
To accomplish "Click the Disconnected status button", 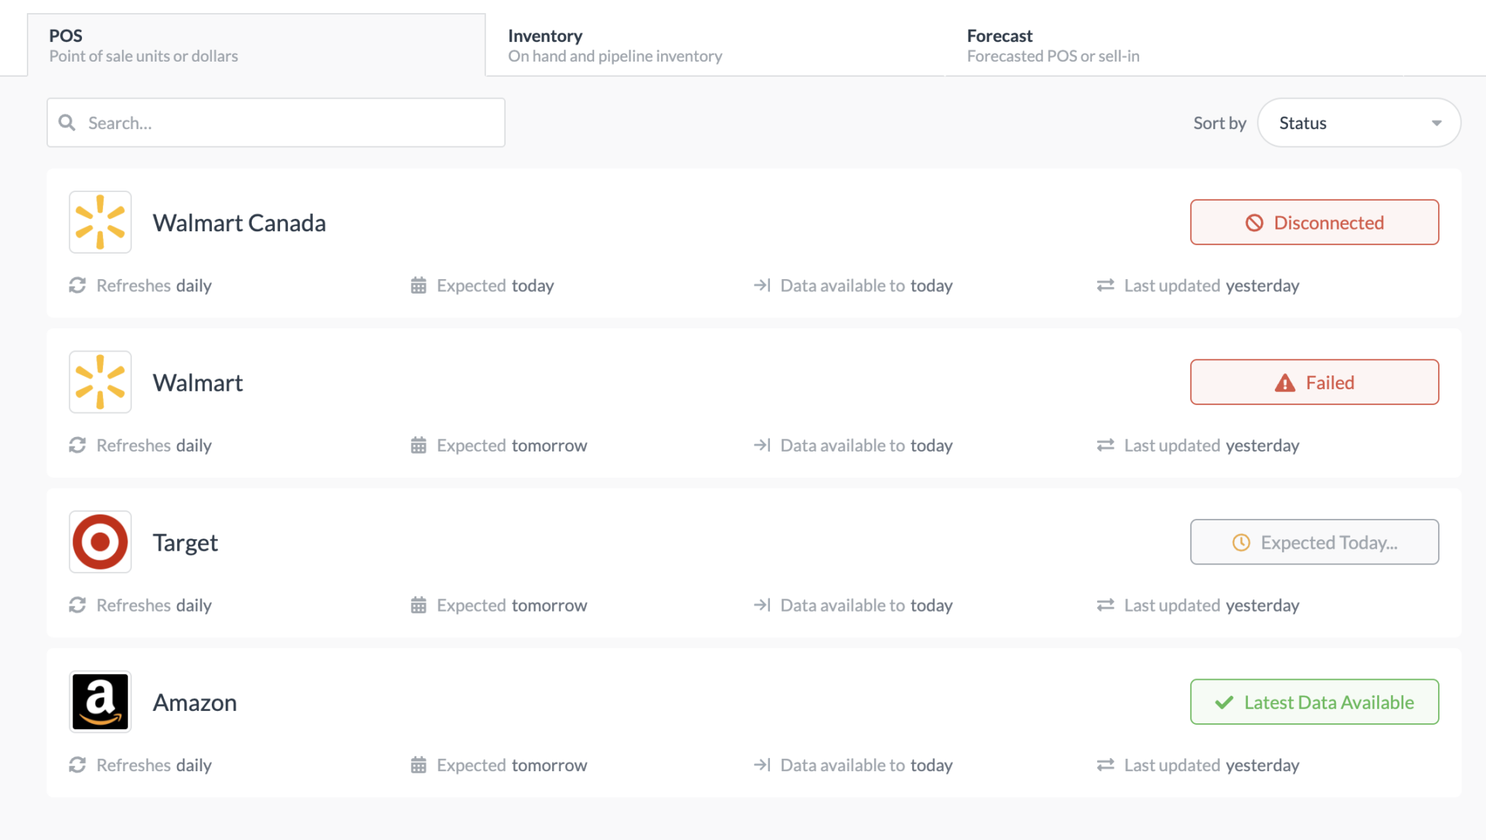I will coord(1314,223).
